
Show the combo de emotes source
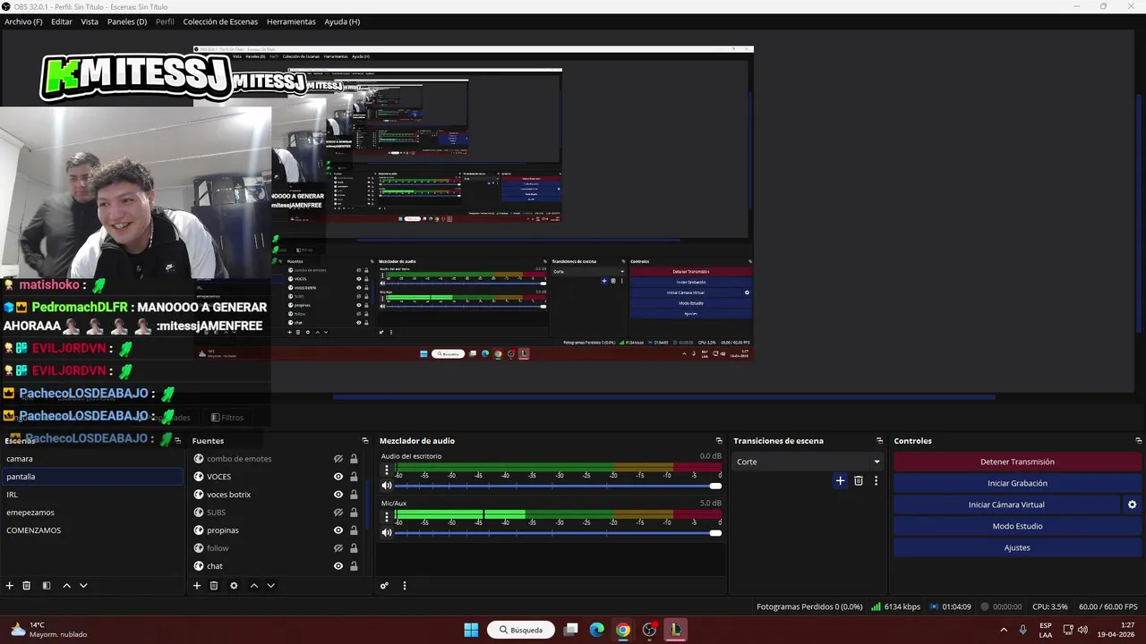pyautogui.click(x=338, y=459)
